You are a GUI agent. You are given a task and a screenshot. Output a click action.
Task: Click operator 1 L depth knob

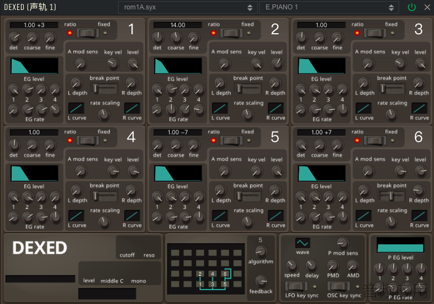(76, 82)
